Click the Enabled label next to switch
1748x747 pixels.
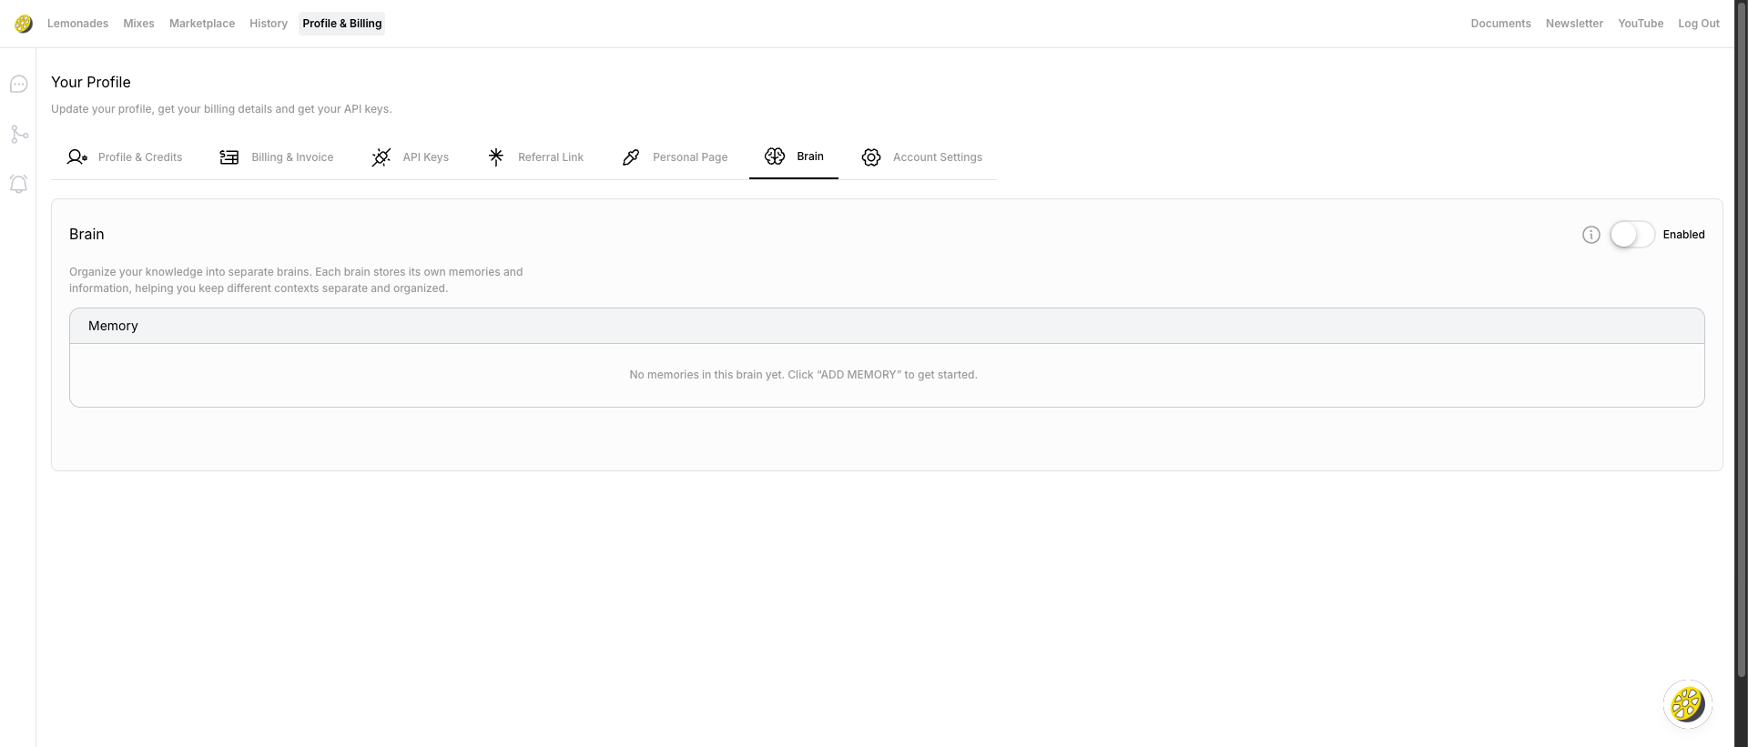[x=1683, y=235]
